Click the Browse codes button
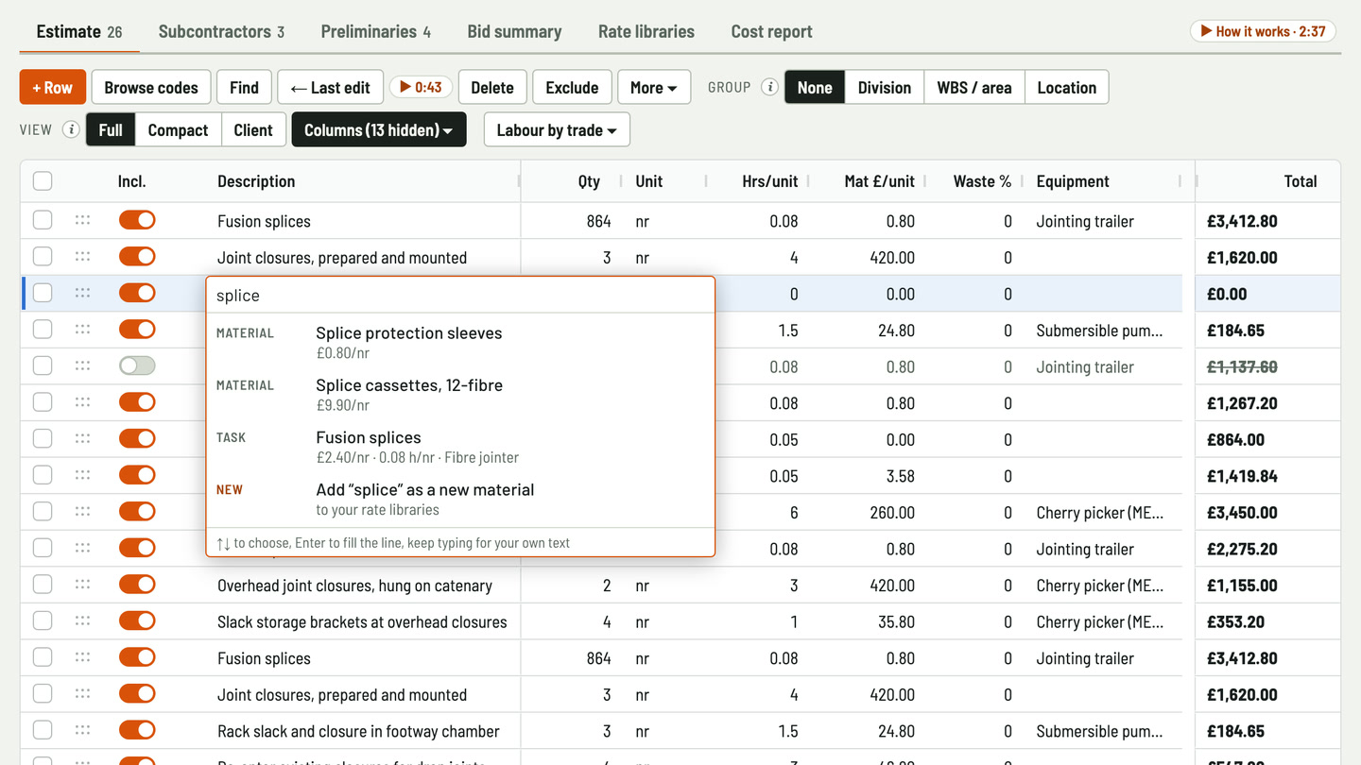The width and height of the screenshot is (1361, 765). click(151, 88)
